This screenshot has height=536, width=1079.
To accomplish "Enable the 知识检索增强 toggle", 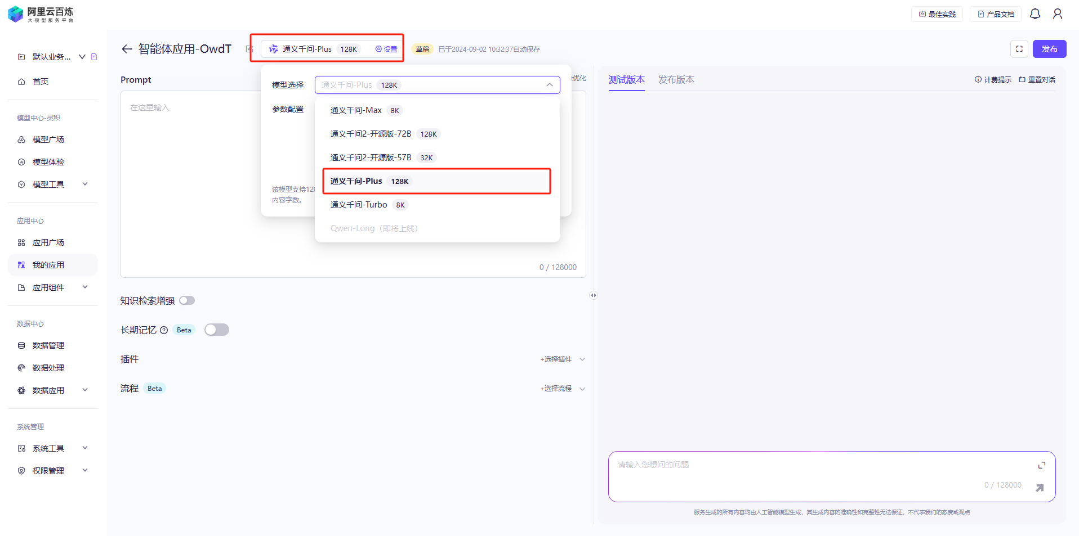I will [187, 301].
